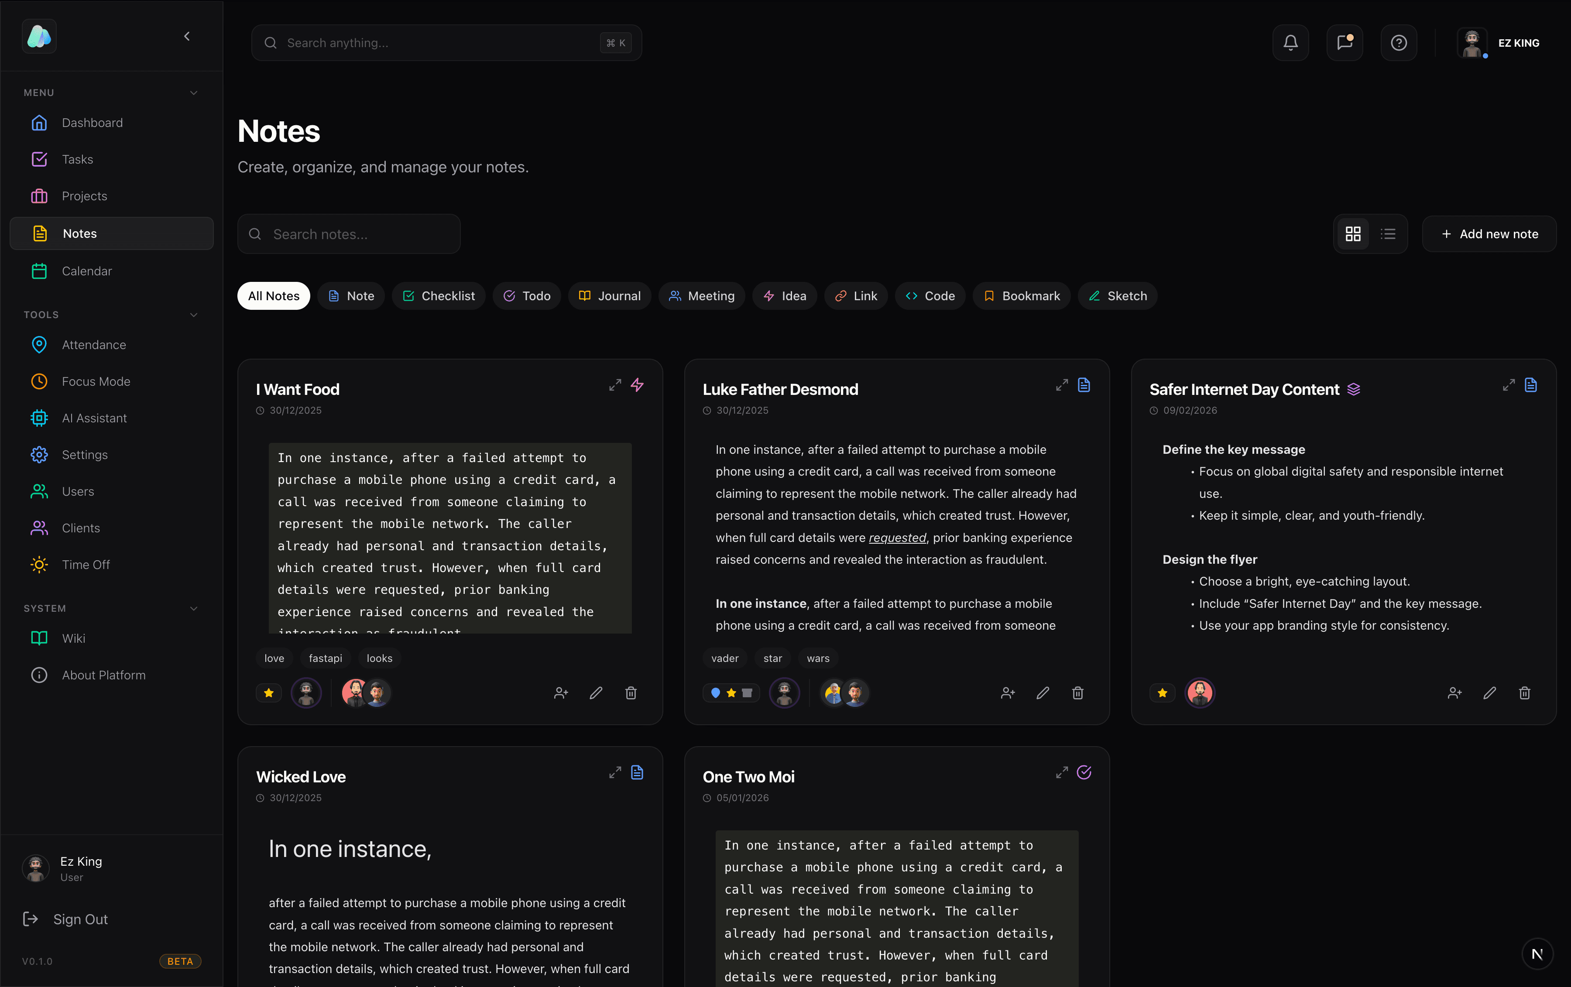
Task: Expand the Wicked Love note
Action: [x=615, y=773]
